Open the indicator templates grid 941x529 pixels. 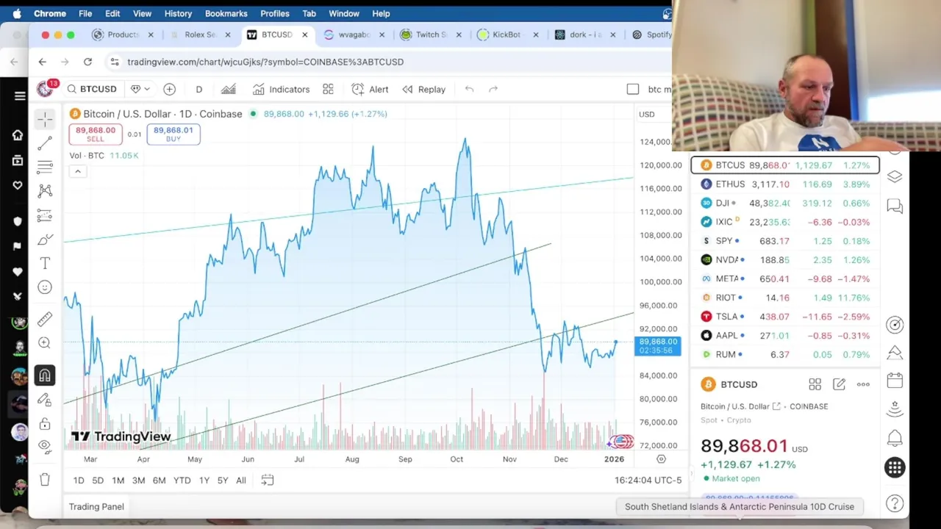tap(328, 89)
